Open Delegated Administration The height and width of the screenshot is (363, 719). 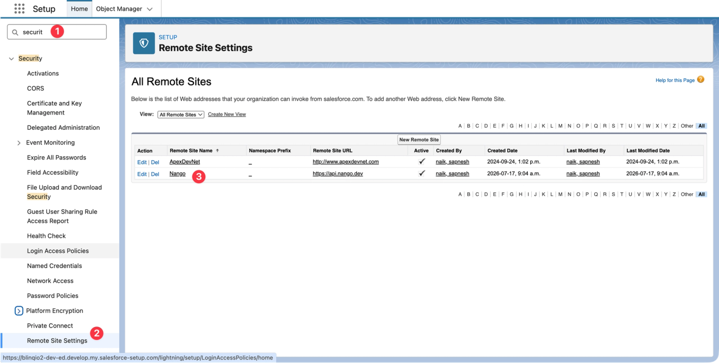(63, 127)
